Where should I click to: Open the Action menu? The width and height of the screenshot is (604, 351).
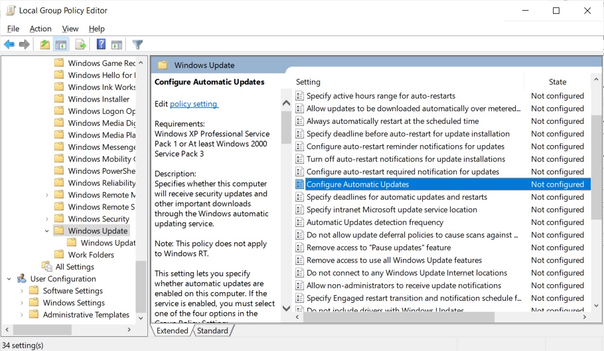(x=40, y=29)
